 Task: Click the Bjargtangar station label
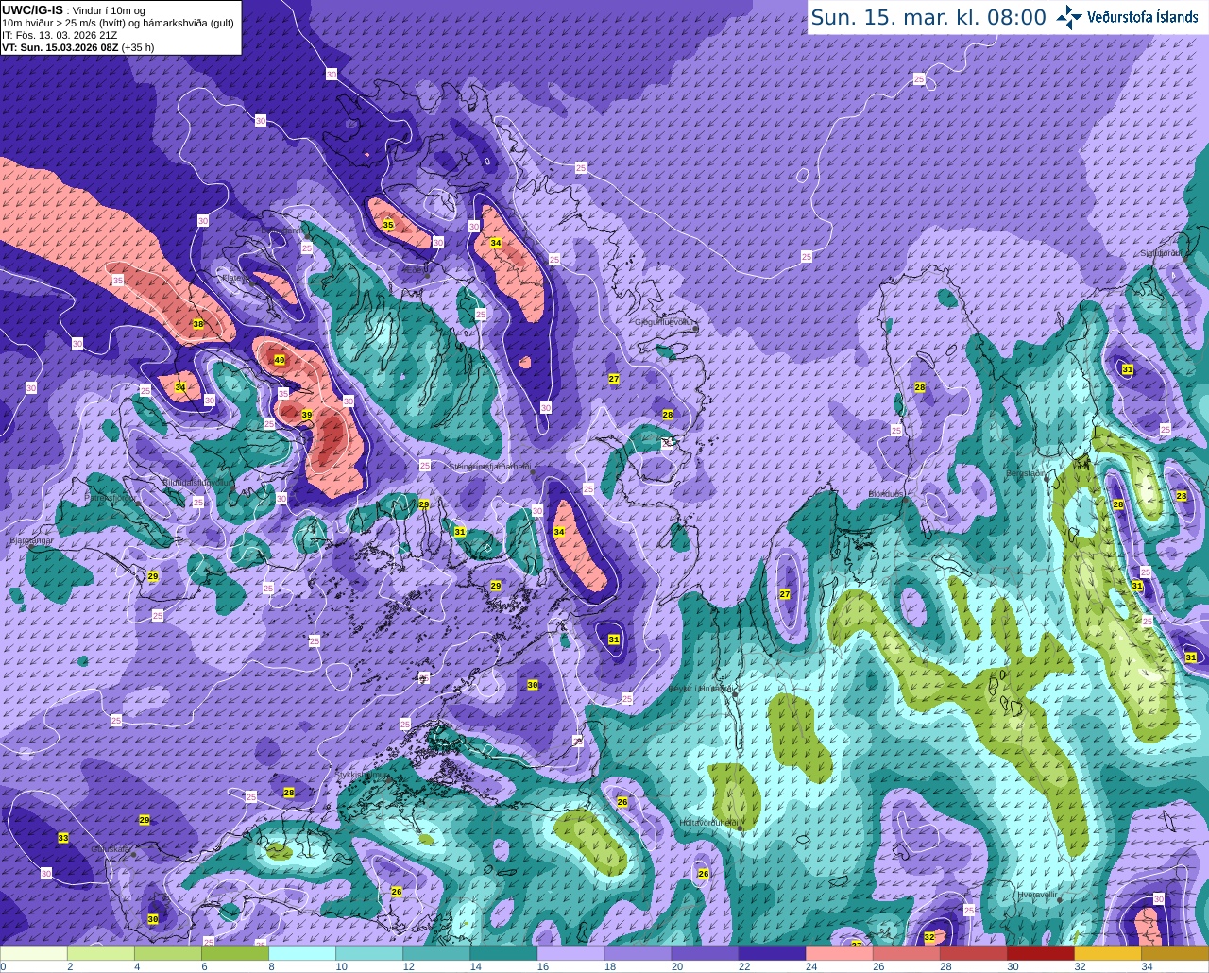31,542
